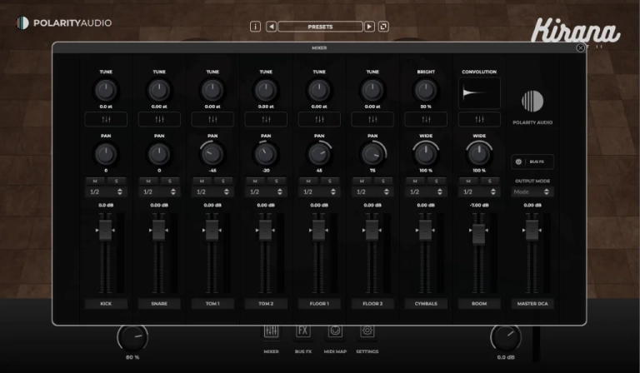The width and height of the screenshot is (640, 373).
Task: Open the Kick channel EQ settings icon
Action: (106, 119)
